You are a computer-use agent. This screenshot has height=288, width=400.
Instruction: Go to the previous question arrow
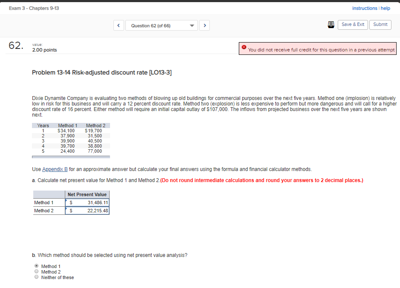pos(119,26)
